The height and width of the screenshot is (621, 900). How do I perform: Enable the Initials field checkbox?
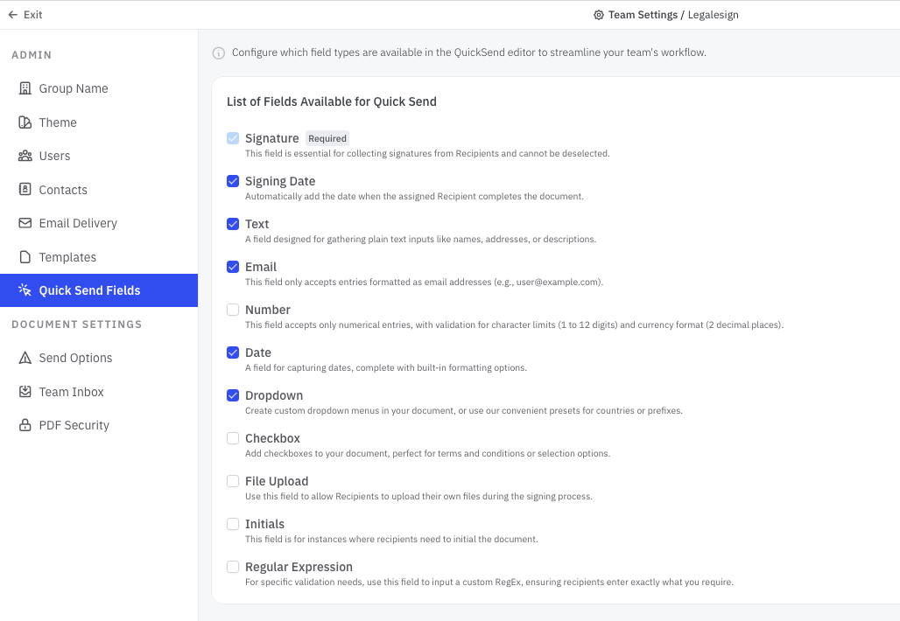[x=233, y=524]
